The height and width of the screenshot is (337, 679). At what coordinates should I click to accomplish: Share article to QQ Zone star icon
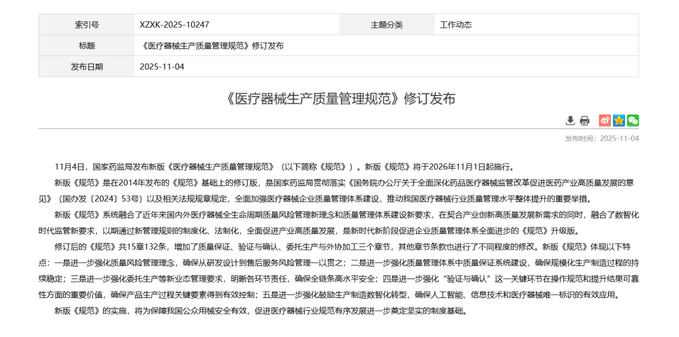click(619, 121)
